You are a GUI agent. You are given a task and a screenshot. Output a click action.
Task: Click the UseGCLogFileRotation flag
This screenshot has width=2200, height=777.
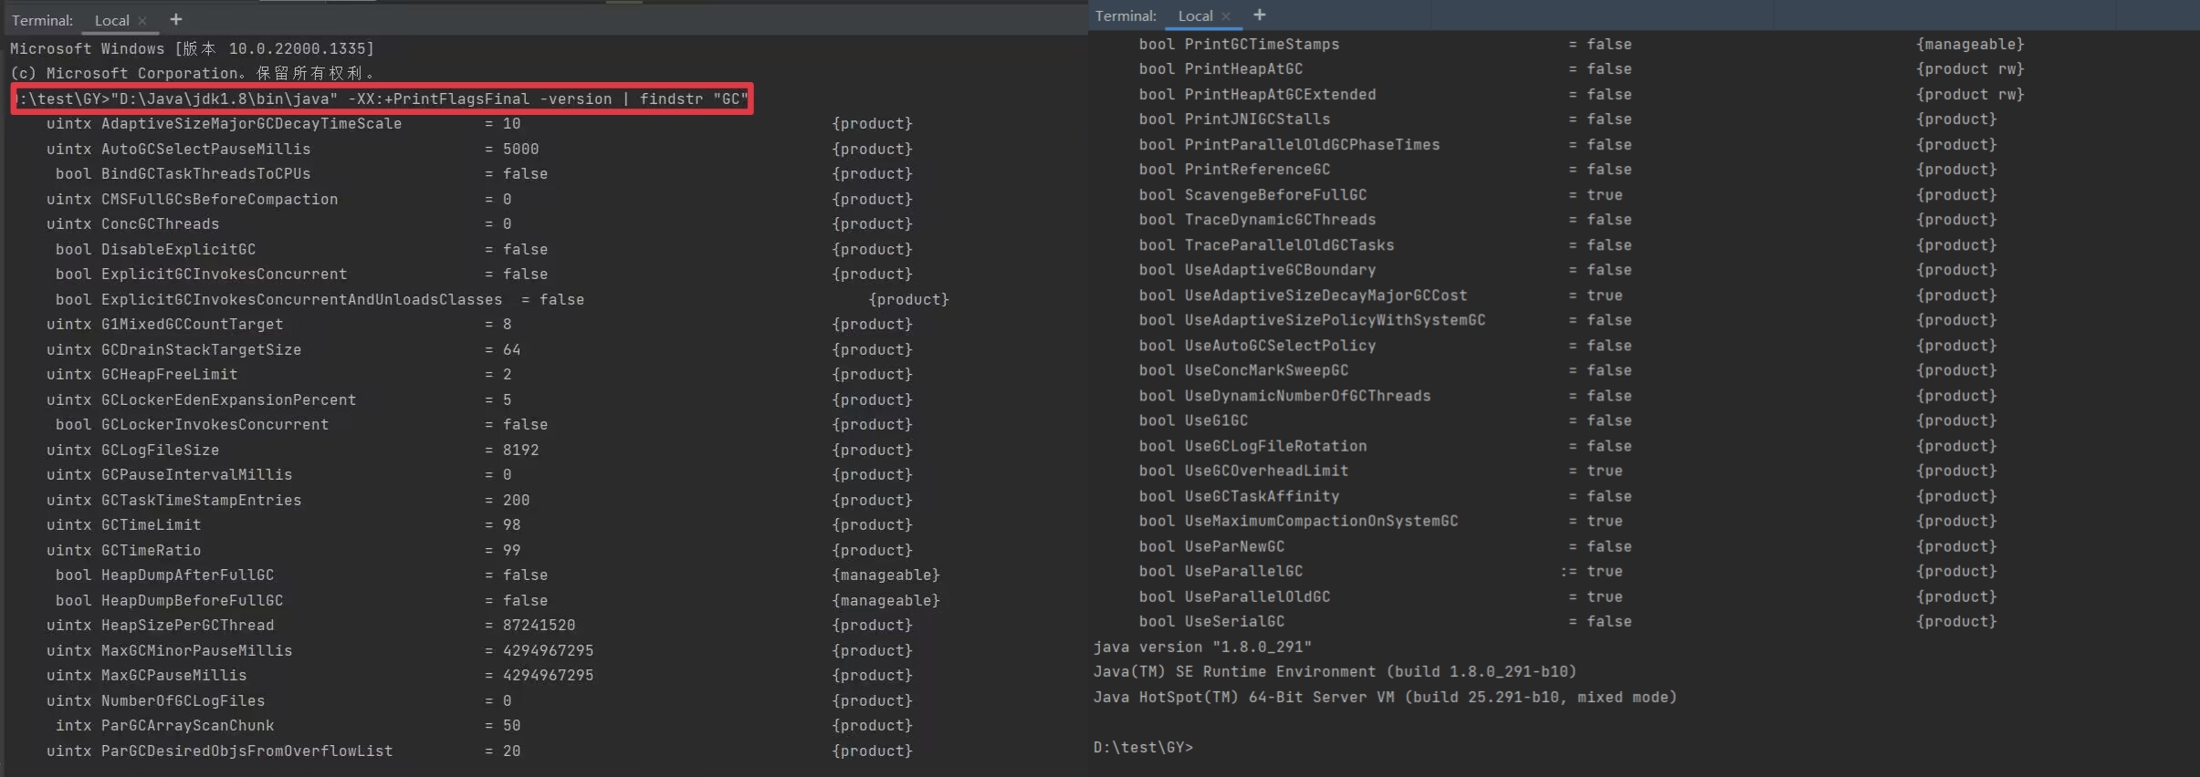(x=1275, y=445)
